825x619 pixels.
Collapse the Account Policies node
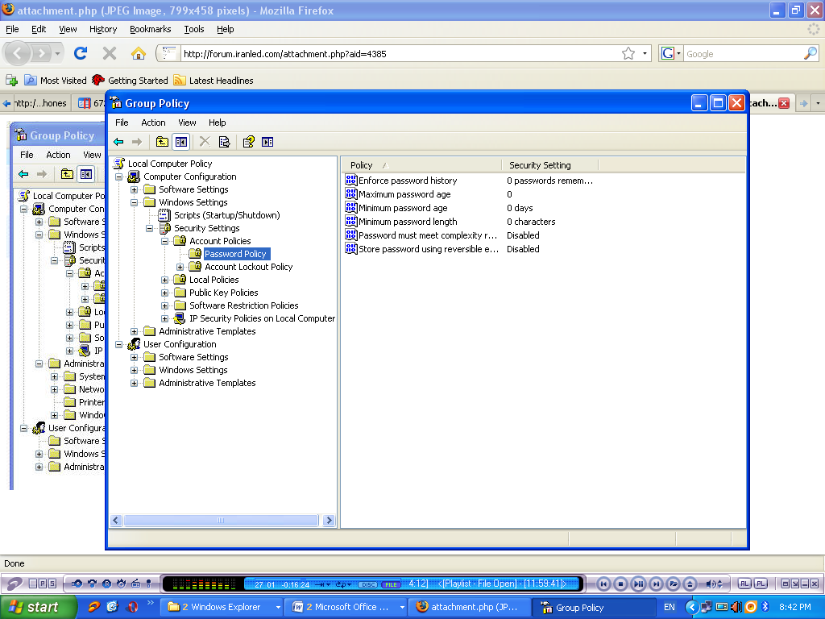[164, 241]
